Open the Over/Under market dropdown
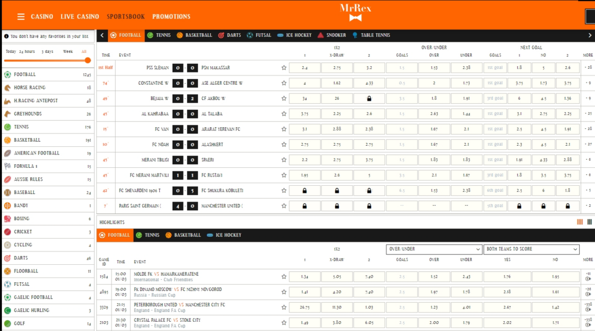Viewport: 595px width, 331px height. click(434, 249)
